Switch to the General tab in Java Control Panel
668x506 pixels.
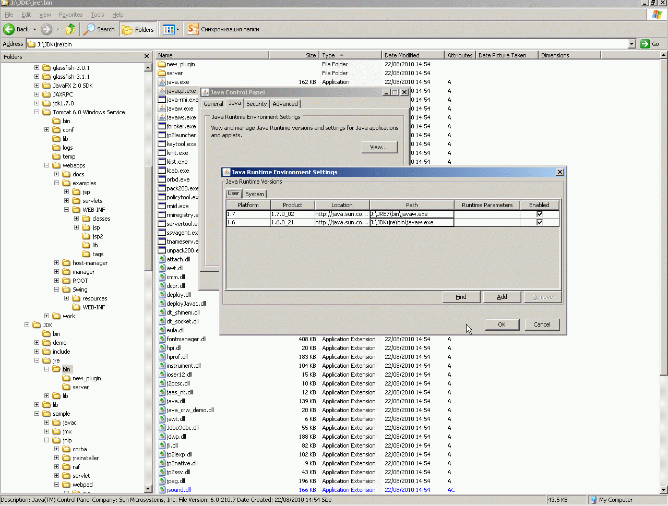point(213,104)
